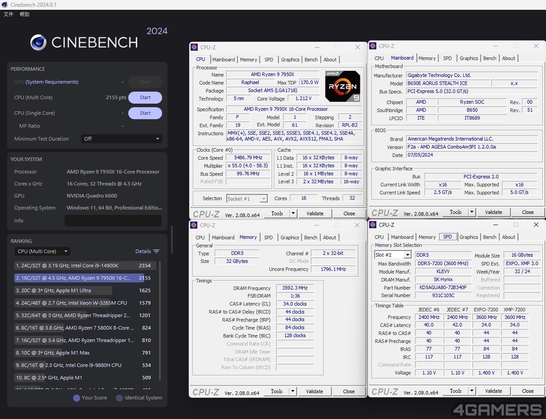Image resolution: width=546 pixels, height=419 pixels.
Task: Click the ranking list scrollbar
Action: point(160,320)
